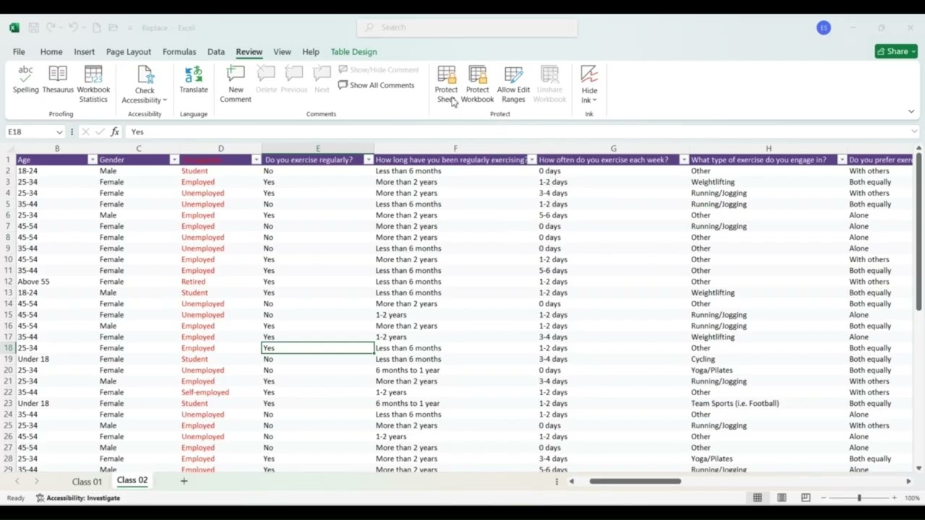Viewport: 925px width, 520px height.
Task: Click the Search box
Action: [x=468, y=27]
